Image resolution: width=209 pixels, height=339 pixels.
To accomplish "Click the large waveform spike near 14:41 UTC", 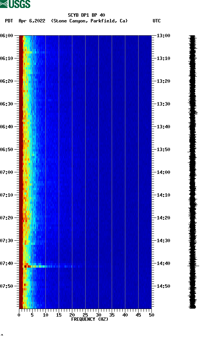I will click(x=193, y=266).
